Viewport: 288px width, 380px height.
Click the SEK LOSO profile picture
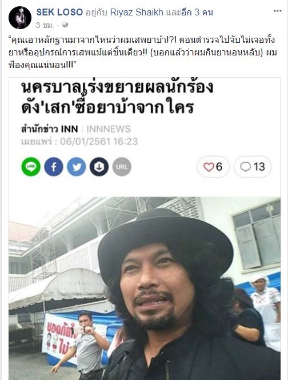20,18
